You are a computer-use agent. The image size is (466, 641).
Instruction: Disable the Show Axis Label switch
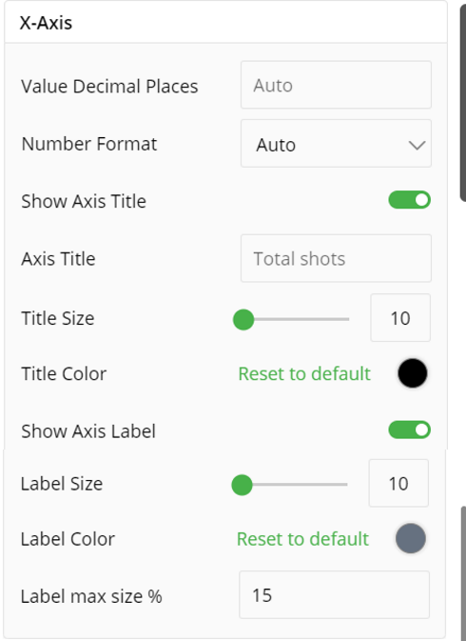pyautogui.click(x=409, y=431)
